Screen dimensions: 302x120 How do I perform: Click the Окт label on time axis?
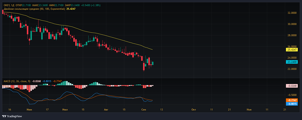(194, 110)
